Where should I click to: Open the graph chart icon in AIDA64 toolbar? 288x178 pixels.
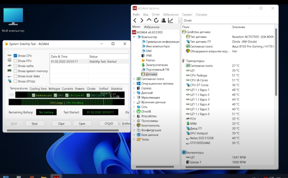click(x=170, y=20)
